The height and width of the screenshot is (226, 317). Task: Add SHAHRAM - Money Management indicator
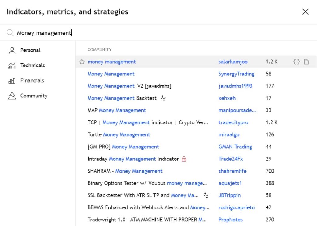click(x=125, y=171)
